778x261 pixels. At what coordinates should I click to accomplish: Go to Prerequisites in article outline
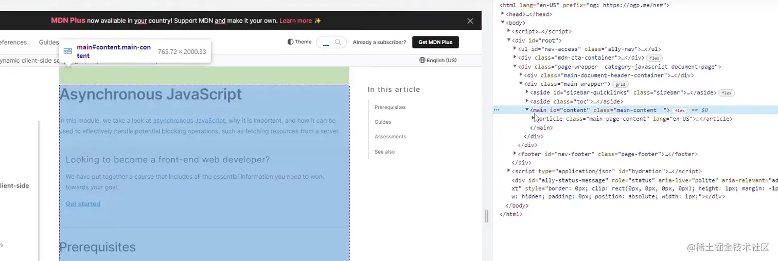click(390, 107)
